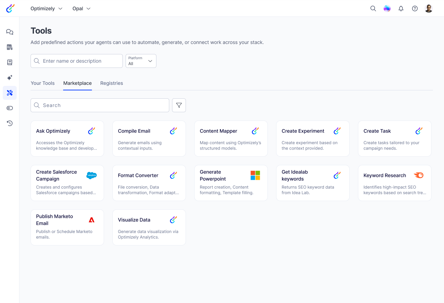
Task: Click Optimizely logo on Compile Email card
Action: click(x=173, y=131)
